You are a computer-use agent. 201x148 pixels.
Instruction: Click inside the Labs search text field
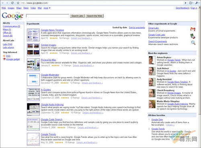click(47, 16)
